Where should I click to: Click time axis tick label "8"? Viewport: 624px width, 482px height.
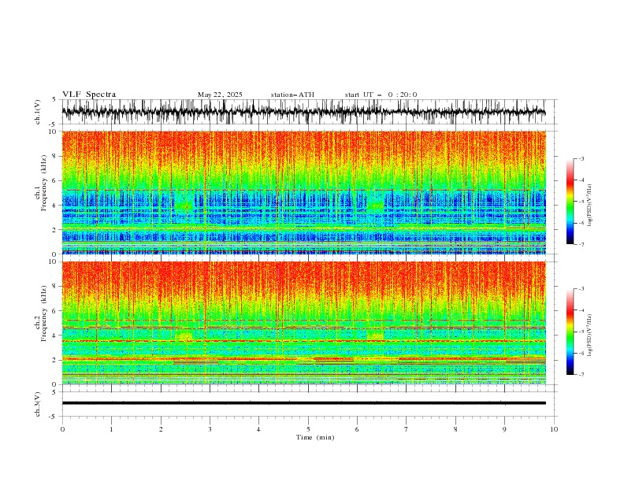tap(455, 429)
